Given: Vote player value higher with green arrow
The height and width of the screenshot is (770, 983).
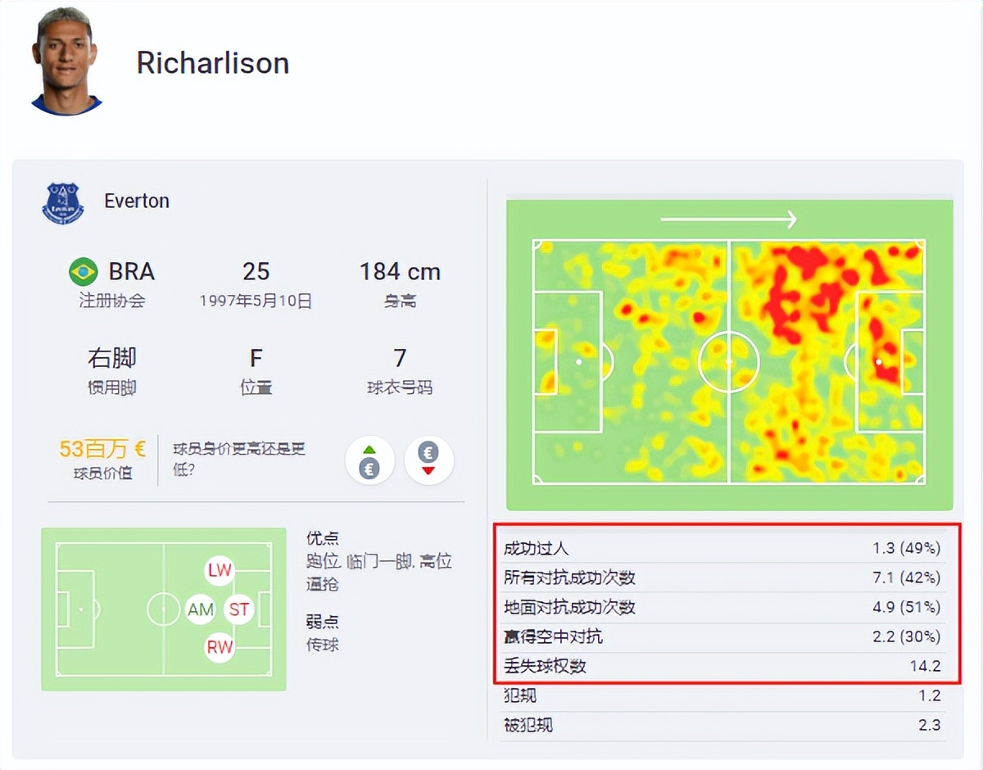Looking at the screenshot, I should (370, 460).
